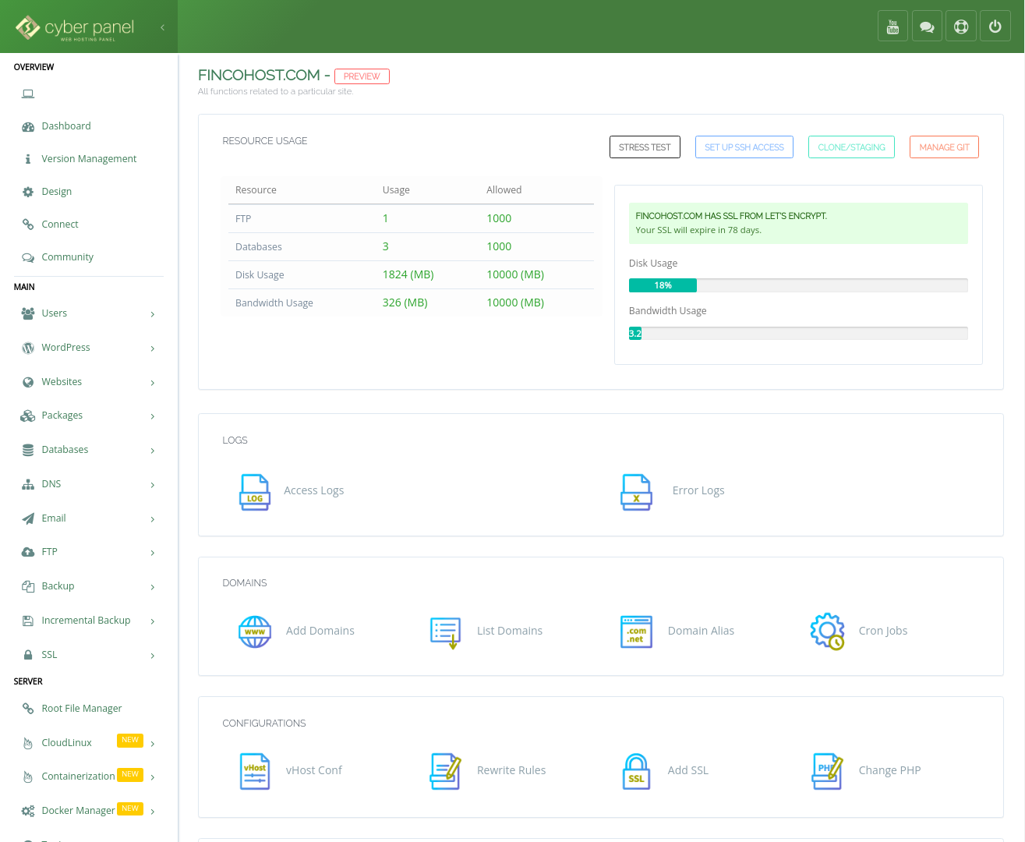
Task: Open the Cron Jobs gear icon
Action: click(x=827, y=631)
